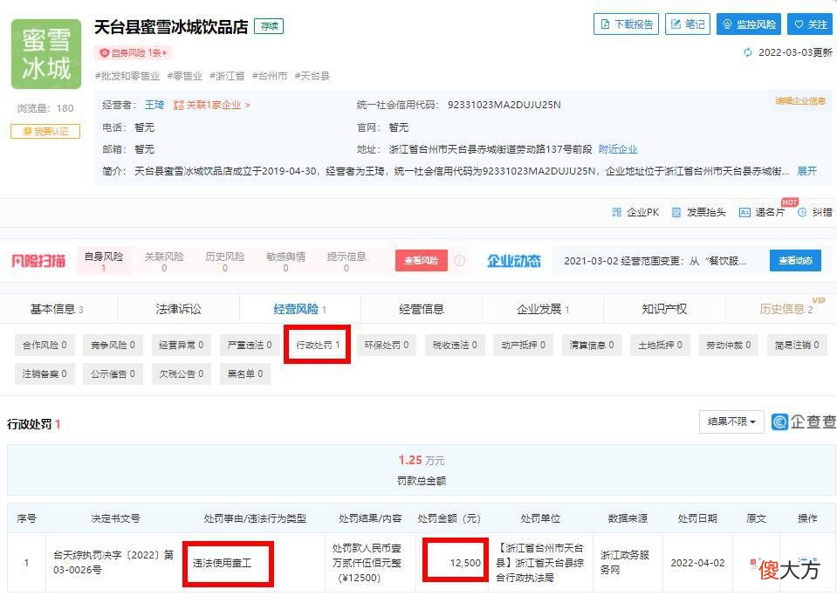Click the 监控风险 monitor risk button
The width and height of the screenshot is (837, 603).
[748, 24]
